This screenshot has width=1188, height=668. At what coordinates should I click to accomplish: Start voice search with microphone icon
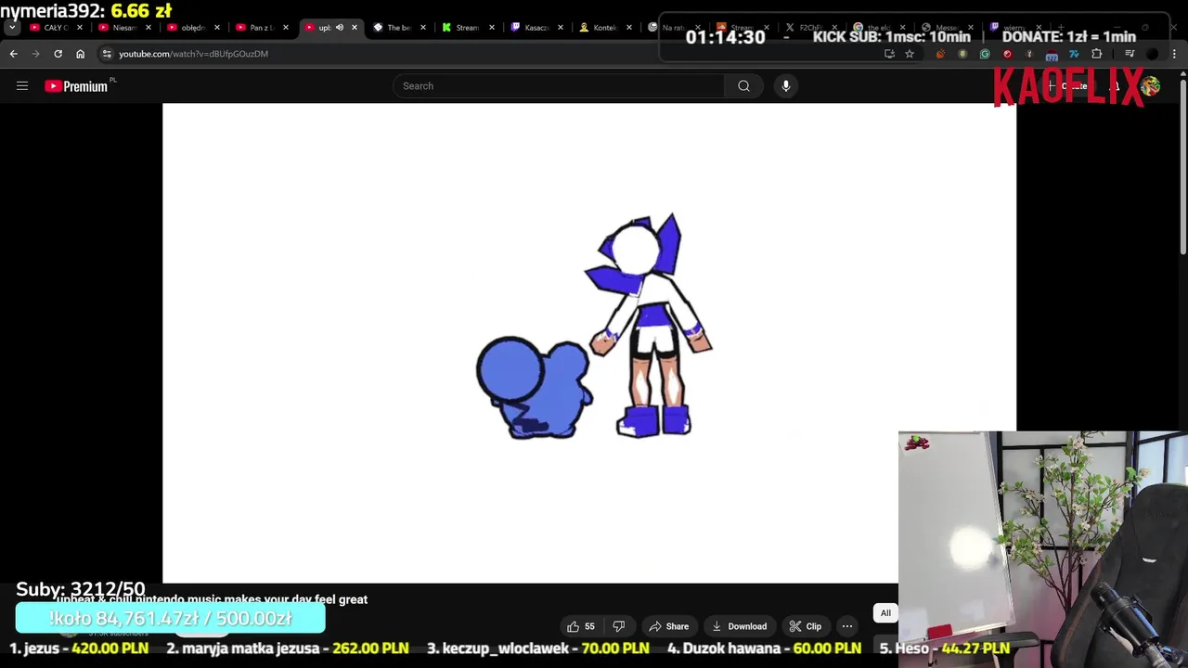pyautogui.click(x=786, y=86)
